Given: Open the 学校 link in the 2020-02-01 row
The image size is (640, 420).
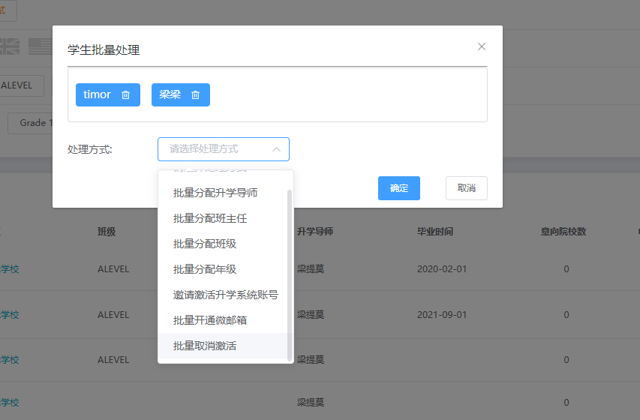Looking at the screenshot, I should coord(10,269).
